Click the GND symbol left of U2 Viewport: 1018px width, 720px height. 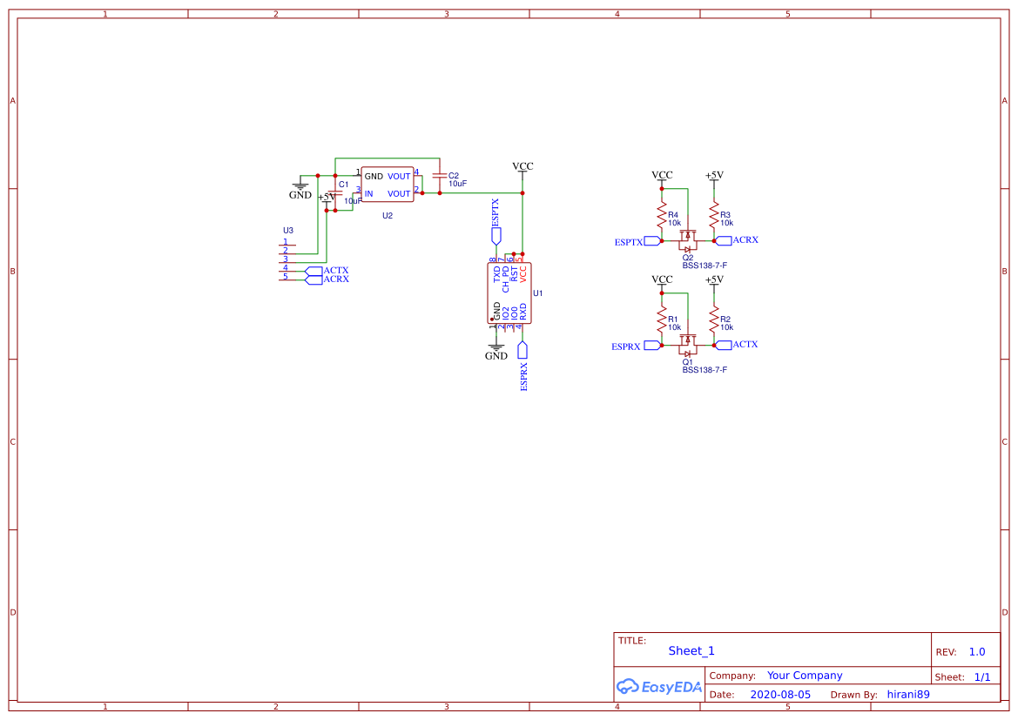point(300,185)
